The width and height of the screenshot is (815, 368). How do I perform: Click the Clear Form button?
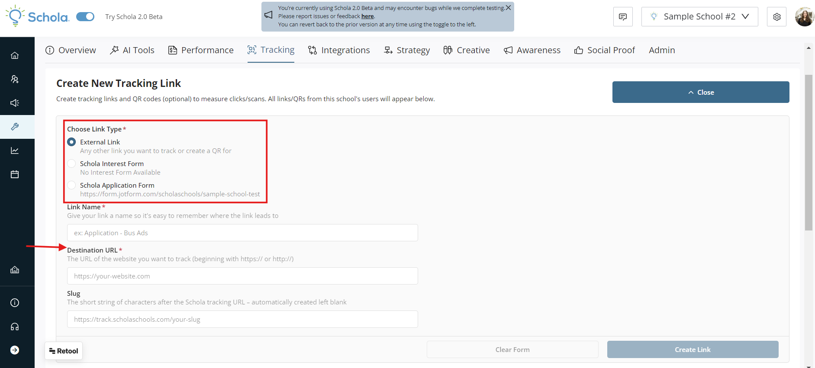(x=512, y=349)
